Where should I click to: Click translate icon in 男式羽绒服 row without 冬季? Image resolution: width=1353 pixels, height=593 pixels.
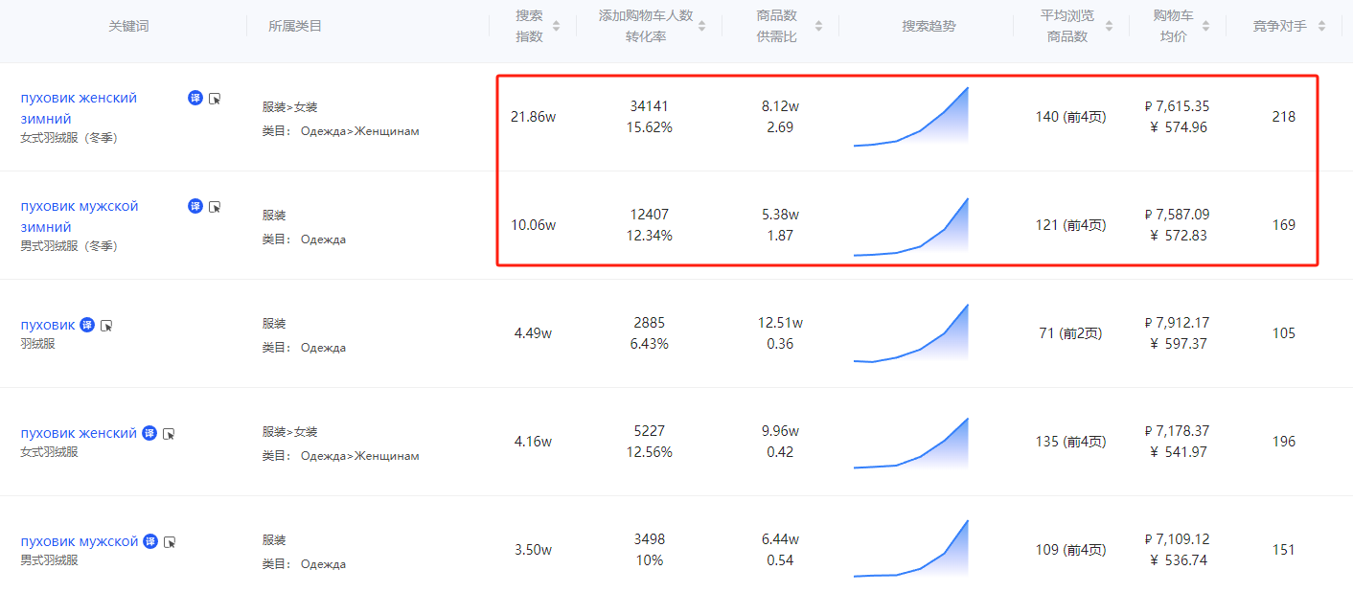pyautogui.click(x=150, y=541)
